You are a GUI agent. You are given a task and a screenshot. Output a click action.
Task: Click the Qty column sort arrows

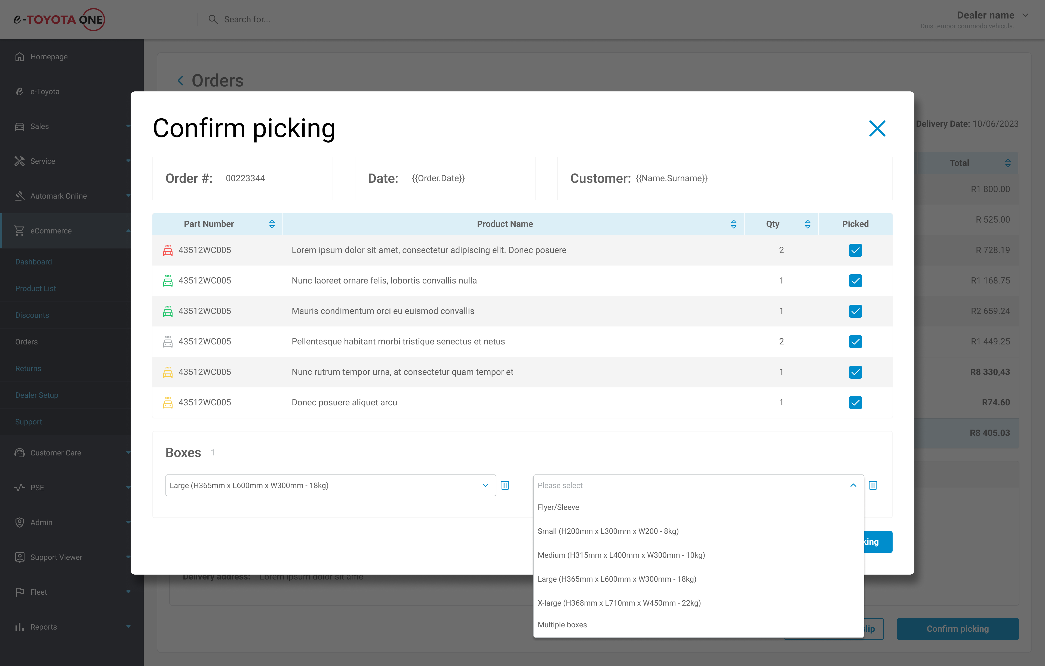pos(807,224)
